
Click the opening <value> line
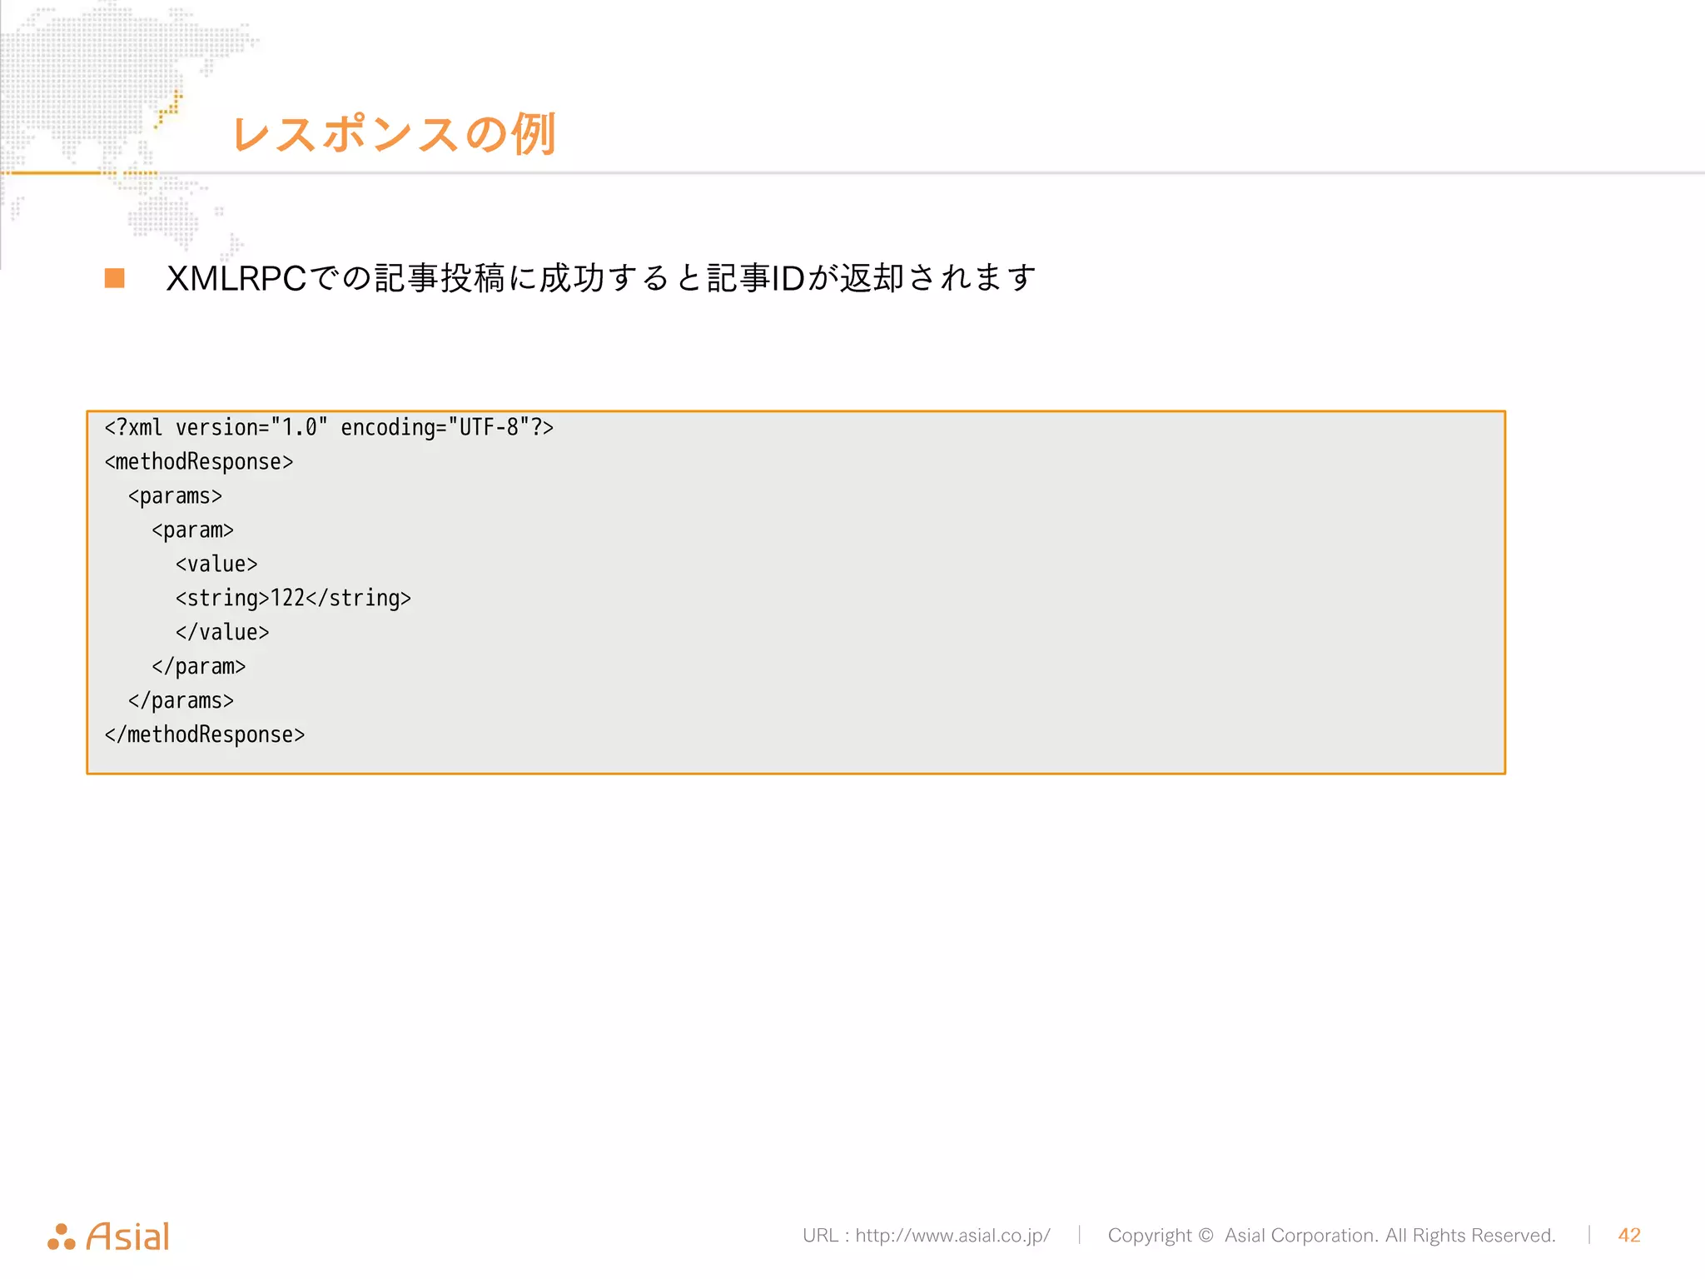click(x=216, y=565)
